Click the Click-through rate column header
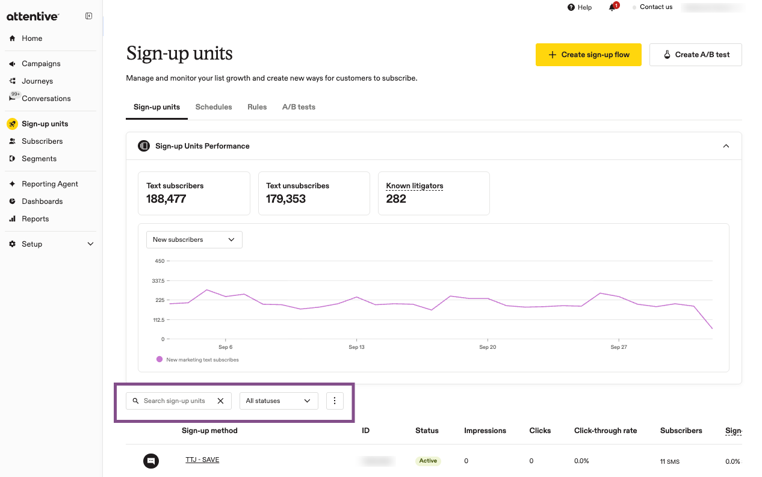 (x=606, y=431)
